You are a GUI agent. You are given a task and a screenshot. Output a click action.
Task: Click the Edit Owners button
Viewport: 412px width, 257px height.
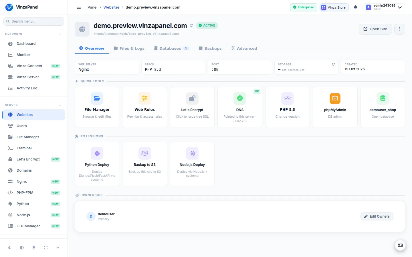(x=377, y=216)
